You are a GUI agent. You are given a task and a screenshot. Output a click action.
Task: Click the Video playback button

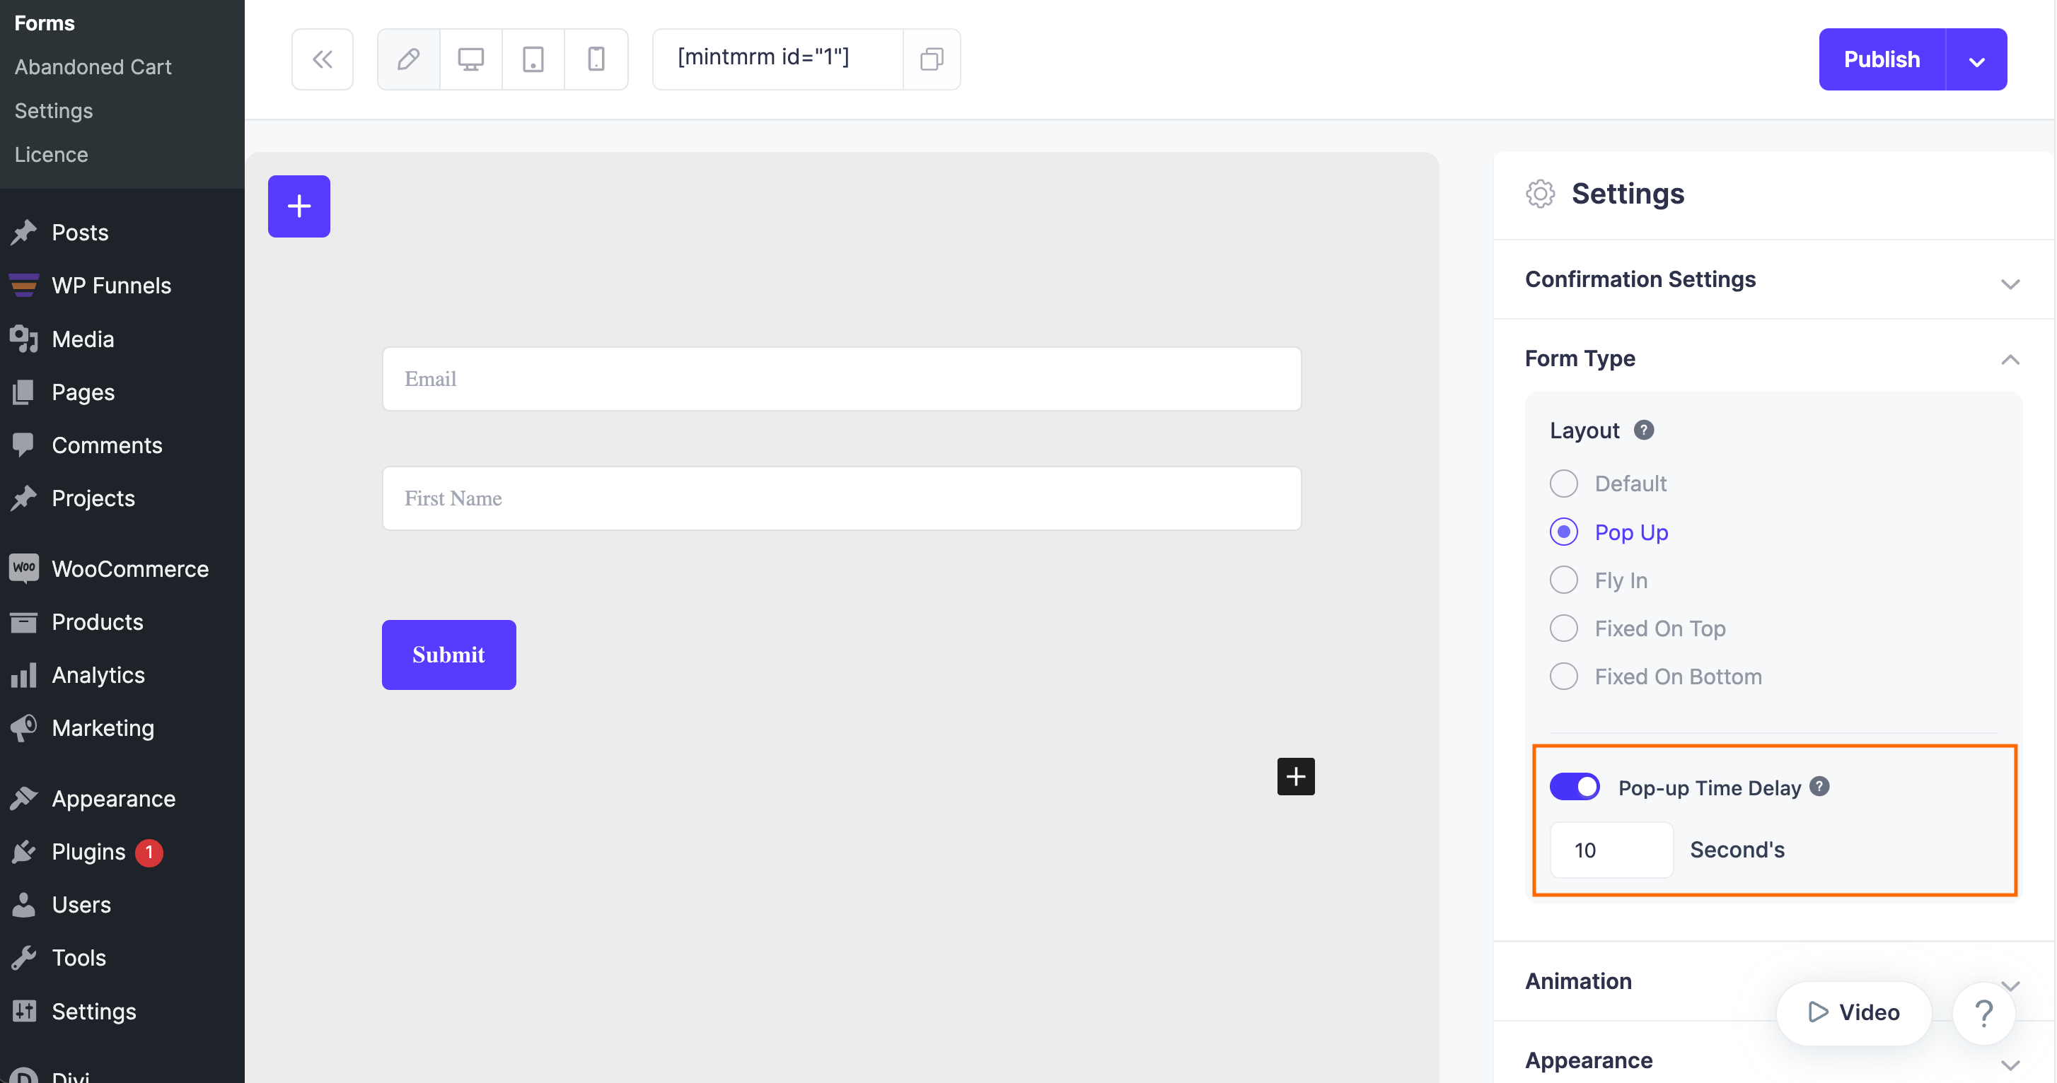pyautogui.click(x=1853, y=1011)
